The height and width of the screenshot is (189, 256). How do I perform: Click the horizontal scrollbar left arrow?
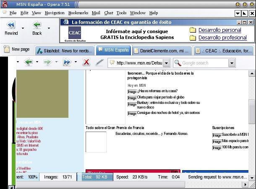12,187
